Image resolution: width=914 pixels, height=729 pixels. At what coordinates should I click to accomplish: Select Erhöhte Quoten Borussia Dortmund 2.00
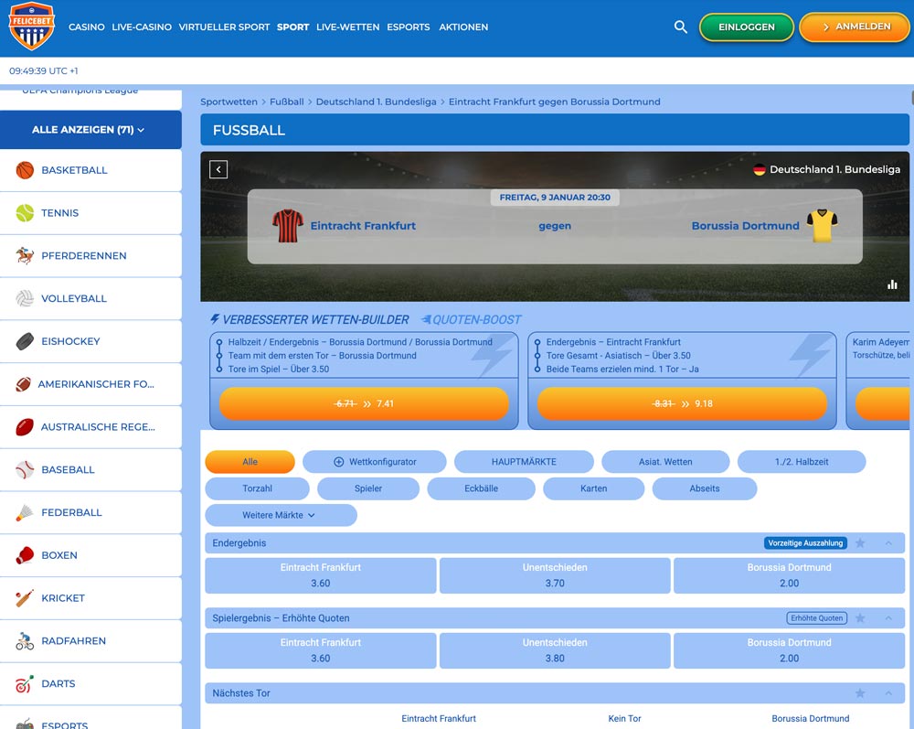(x=790, y=651)
